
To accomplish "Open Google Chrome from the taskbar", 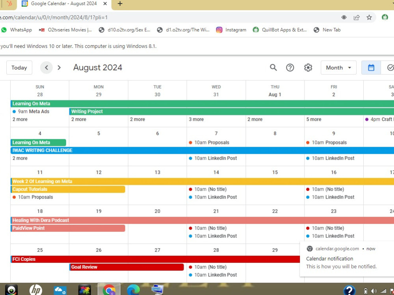I will pyautogui.click(x=109, y=290).
